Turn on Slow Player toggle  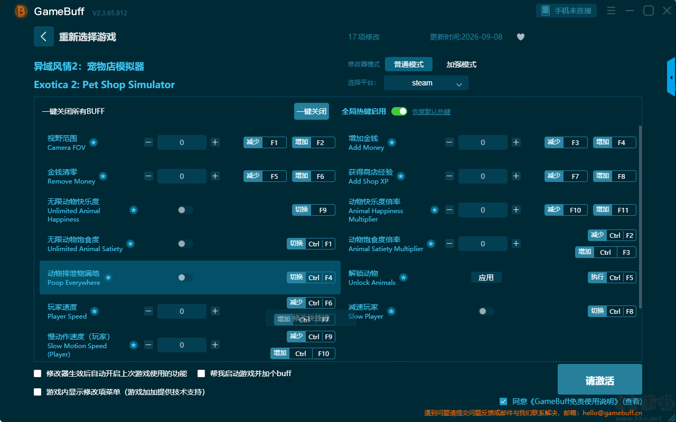[x=486, y=311]
